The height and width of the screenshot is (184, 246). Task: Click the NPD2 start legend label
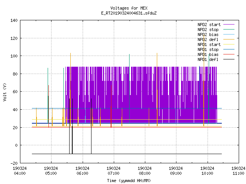tap(209, 25)
